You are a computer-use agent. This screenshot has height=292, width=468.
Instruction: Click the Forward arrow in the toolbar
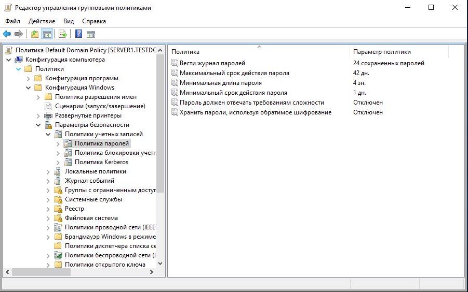coord(19,34)
